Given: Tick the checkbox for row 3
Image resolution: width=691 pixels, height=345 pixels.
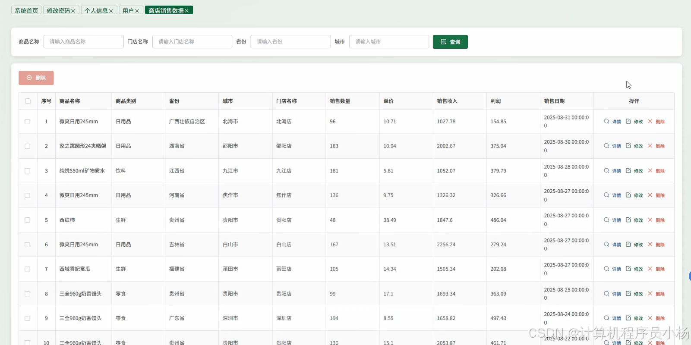Looking at the screenshot, I should coord(28,171).
